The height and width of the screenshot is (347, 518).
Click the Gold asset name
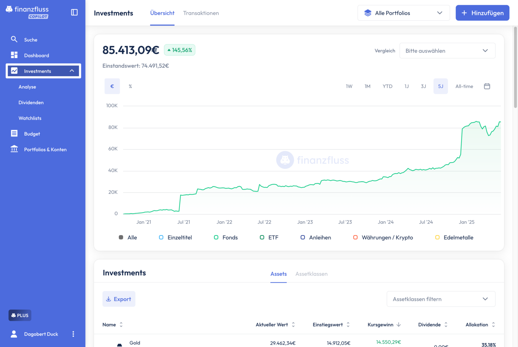(x=135, y=343)
